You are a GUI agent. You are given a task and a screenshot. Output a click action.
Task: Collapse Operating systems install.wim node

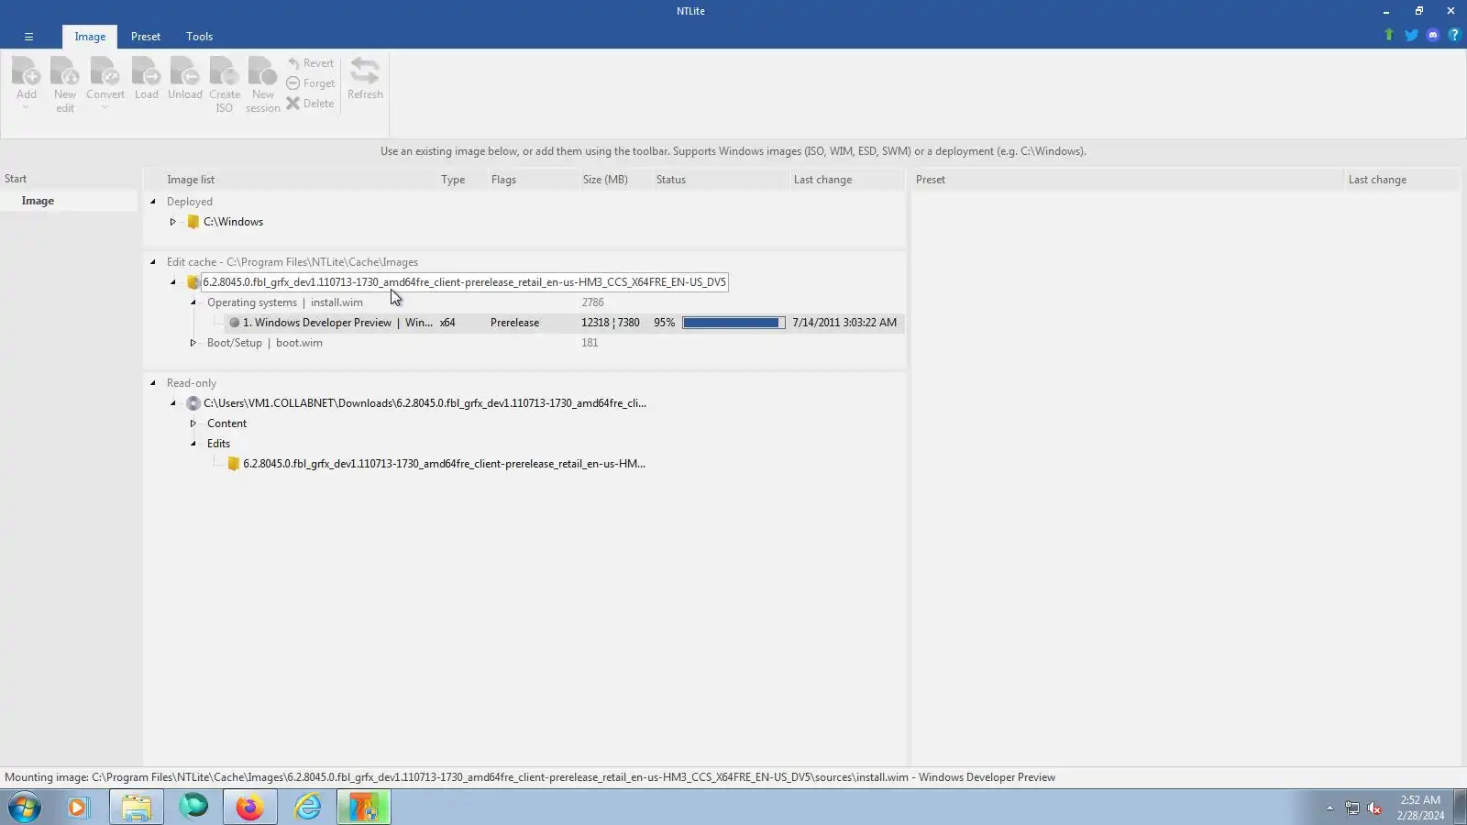tap(193, 302)
